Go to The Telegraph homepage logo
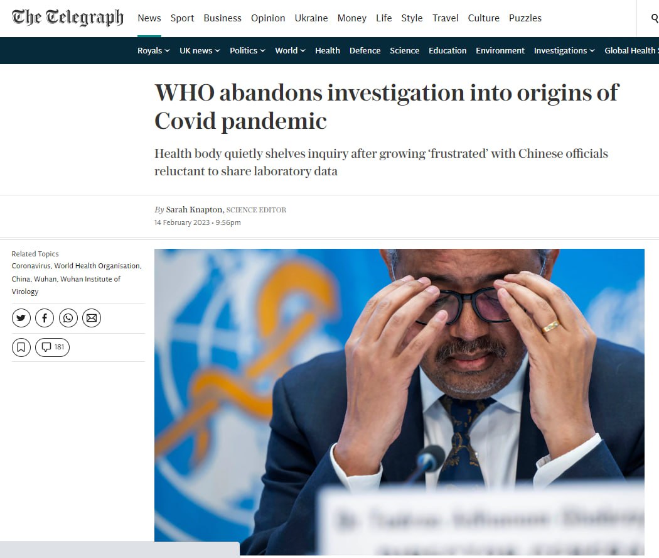The height and width of the screenshot is (558, 659). [68, 18]
